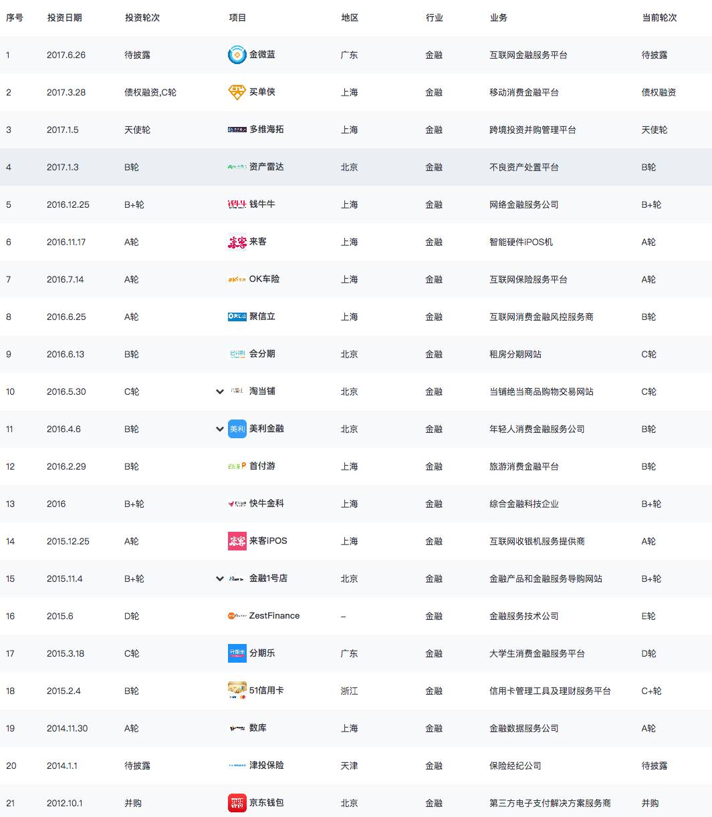
Task: Click the 资产雷达 logo icon
Action: (237, 167)
